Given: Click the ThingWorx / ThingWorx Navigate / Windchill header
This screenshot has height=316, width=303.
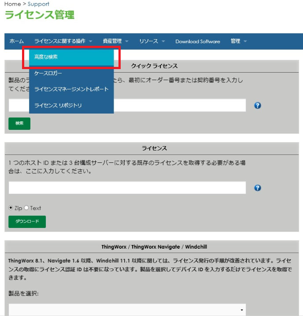Looking at the screenshot, I should click(x=154, y=246).
